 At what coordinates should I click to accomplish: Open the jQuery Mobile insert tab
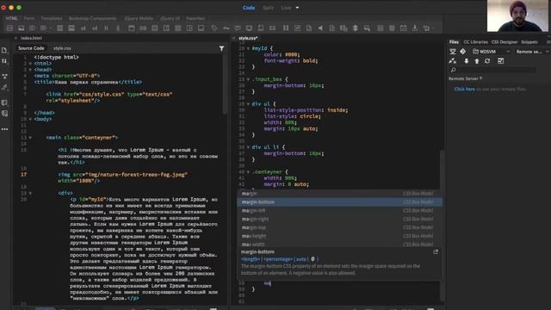click(x=139, y=18)
